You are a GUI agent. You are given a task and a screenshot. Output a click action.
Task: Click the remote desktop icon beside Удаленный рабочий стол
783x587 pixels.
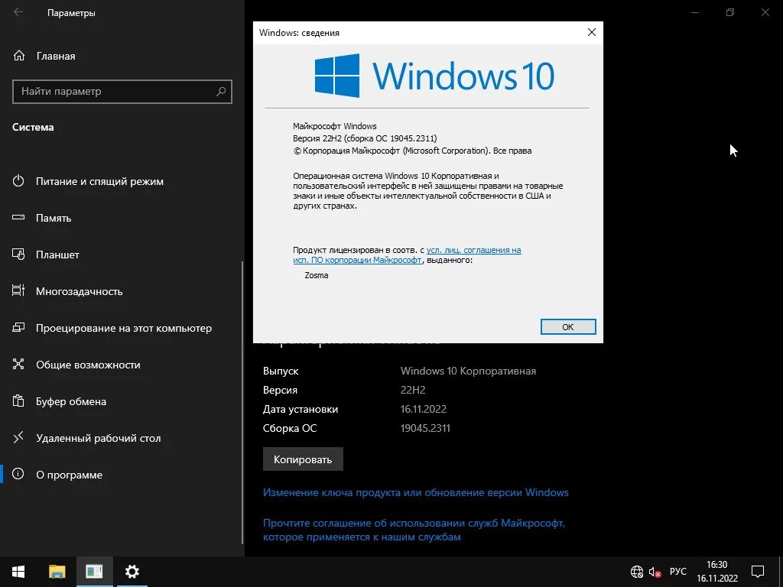(x=18, y=437)
